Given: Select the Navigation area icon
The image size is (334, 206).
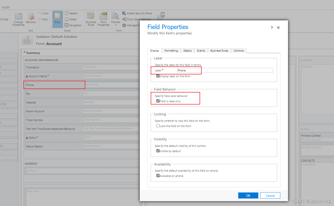Looking at the screenshot, I should (x=66, y=25).
